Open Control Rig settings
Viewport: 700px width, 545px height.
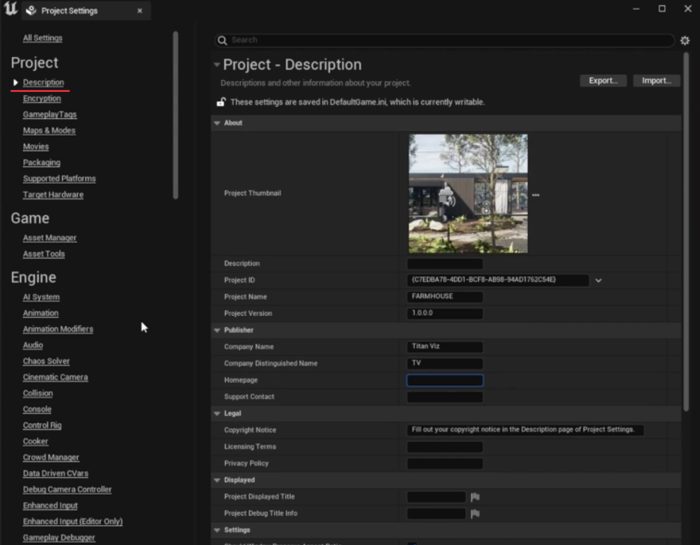43,426
